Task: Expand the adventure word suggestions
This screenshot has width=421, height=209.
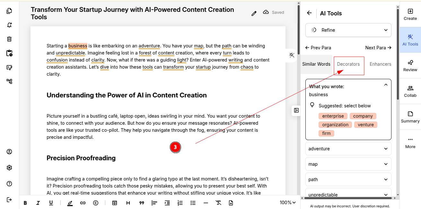Action: 348,149
